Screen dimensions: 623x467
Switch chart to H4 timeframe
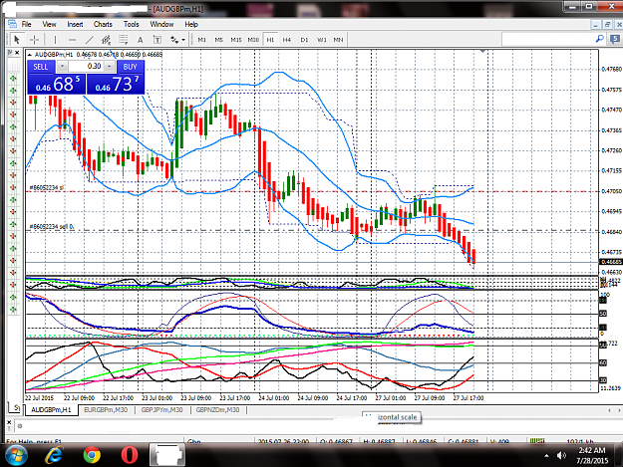287,40
